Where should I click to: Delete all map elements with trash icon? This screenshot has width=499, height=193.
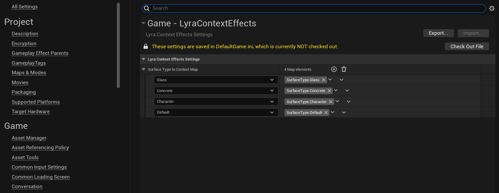tap(344, 69)
